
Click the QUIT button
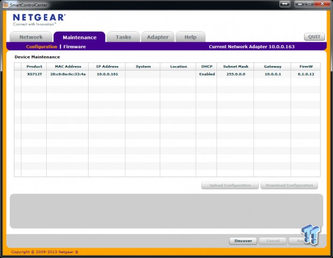point(314,36)
